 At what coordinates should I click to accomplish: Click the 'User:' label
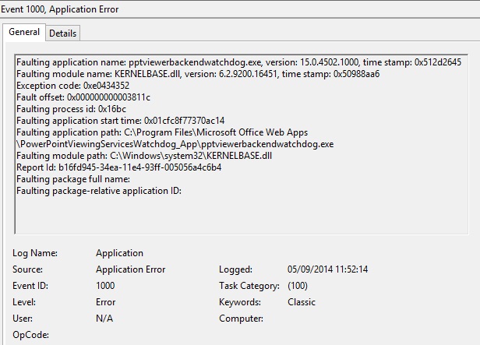point(23,319)
